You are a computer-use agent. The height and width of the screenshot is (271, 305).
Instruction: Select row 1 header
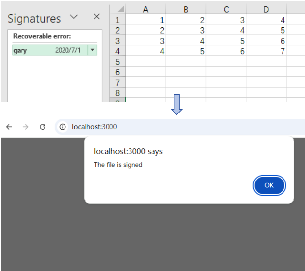point(118,20)
